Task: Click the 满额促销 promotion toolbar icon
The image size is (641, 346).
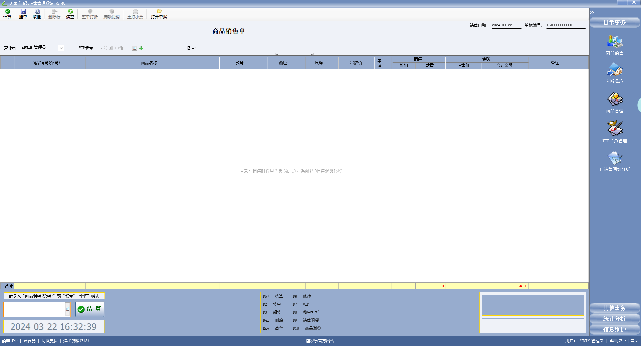Action: (112, 14)
